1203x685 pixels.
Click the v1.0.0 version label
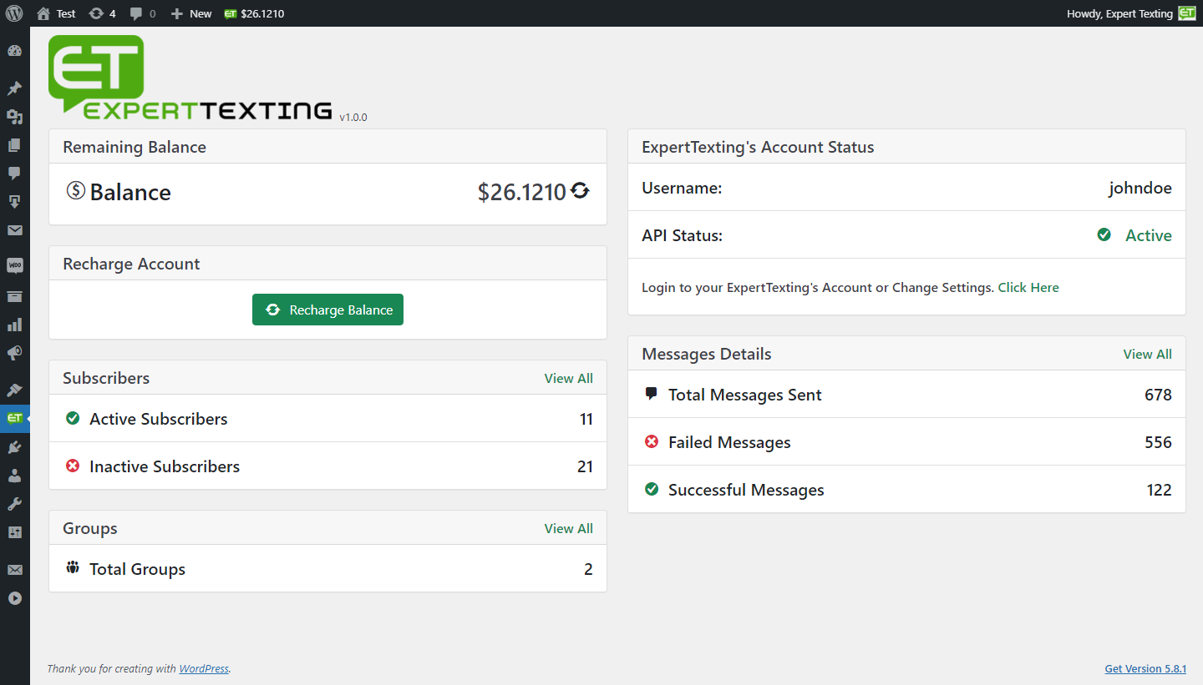pos(353,118)
